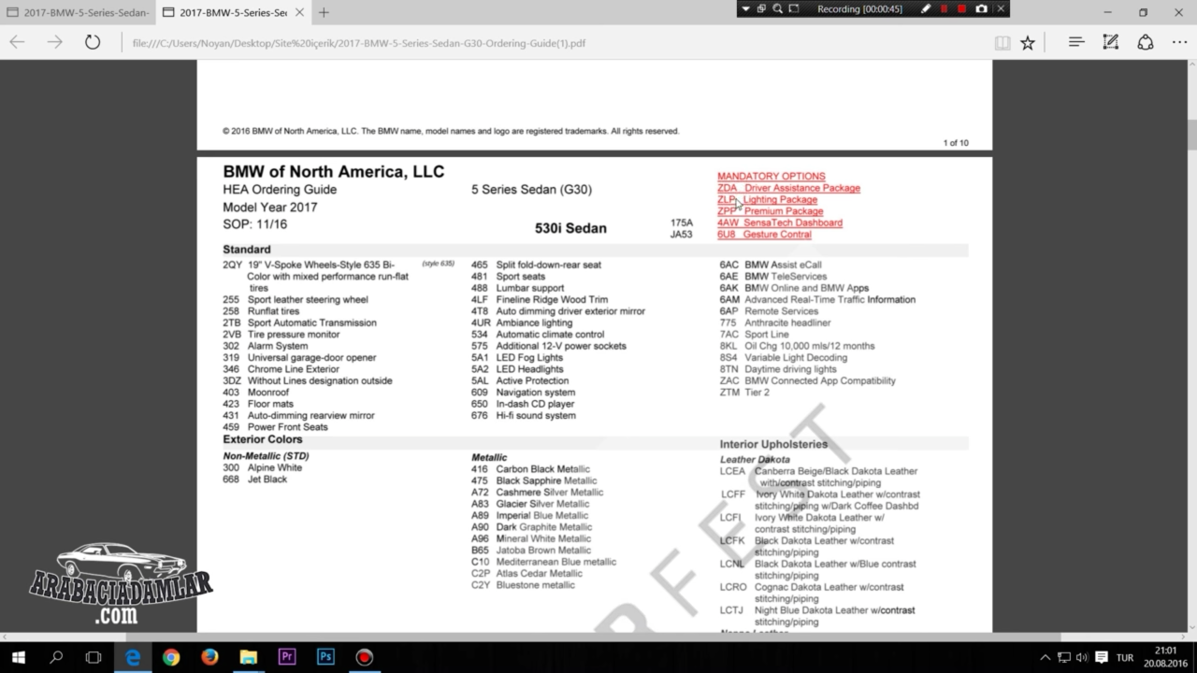Open MANDATORY OPTIONS link
This screenshot has width=1197, height=673.
[x=771, y=176]
